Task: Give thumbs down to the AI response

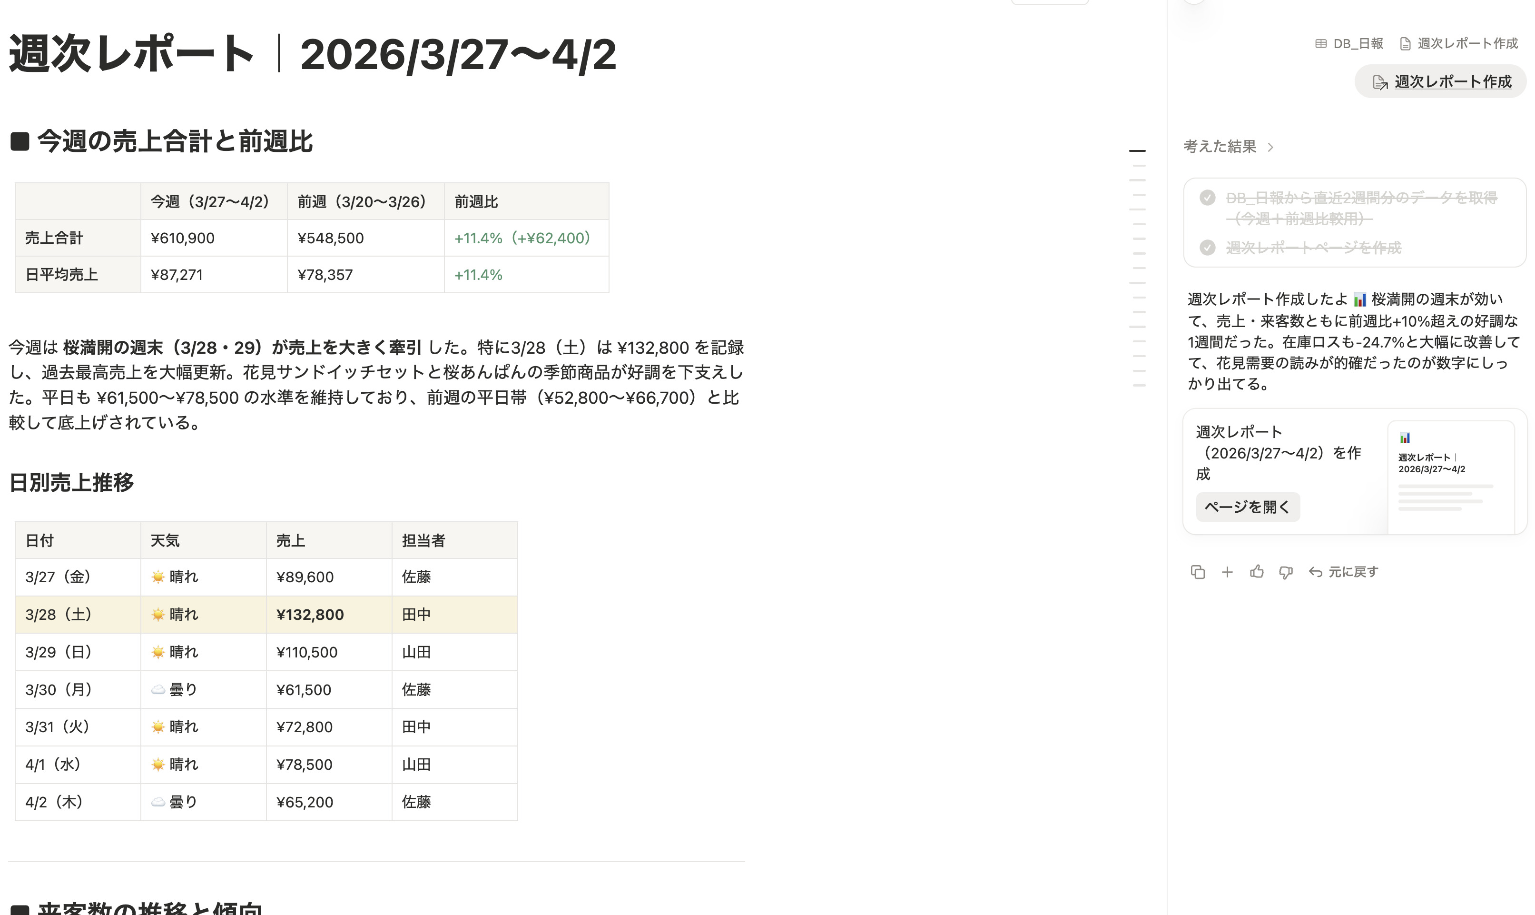Action: [x=1285, y=572]
